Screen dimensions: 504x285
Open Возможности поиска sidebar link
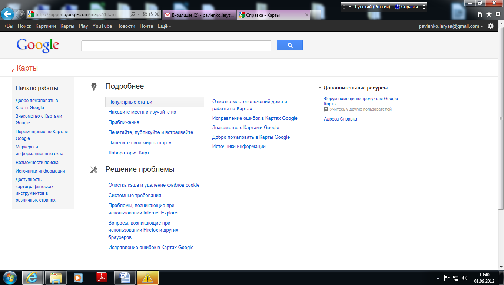point(37,163)
